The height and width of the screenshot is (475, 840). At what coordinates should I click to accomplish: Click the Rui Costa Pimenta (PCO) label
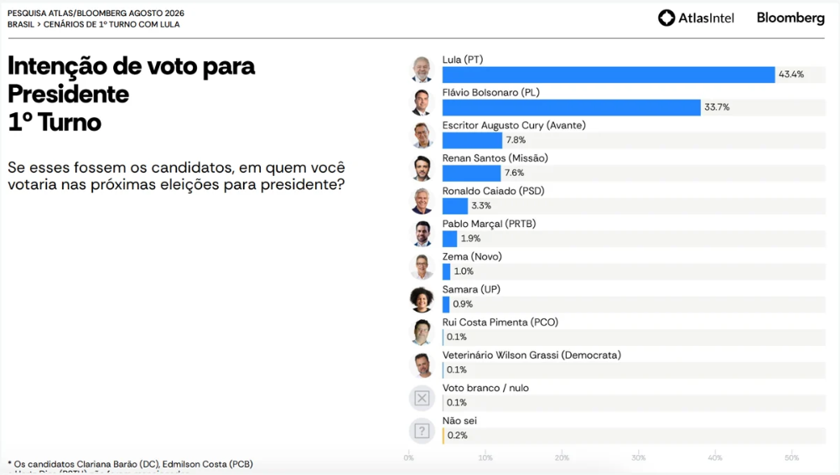point(500,323)
